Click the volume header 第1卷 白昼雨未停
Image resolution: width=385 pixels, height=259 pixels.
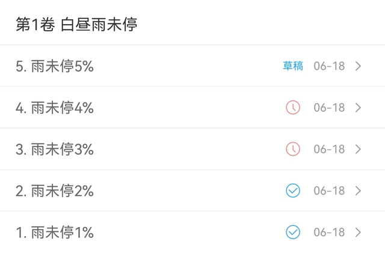click(76, 24)
